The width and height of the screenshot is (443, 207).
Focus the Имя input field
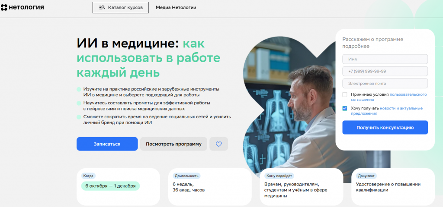pyautogui.click(x=385, y=59)
